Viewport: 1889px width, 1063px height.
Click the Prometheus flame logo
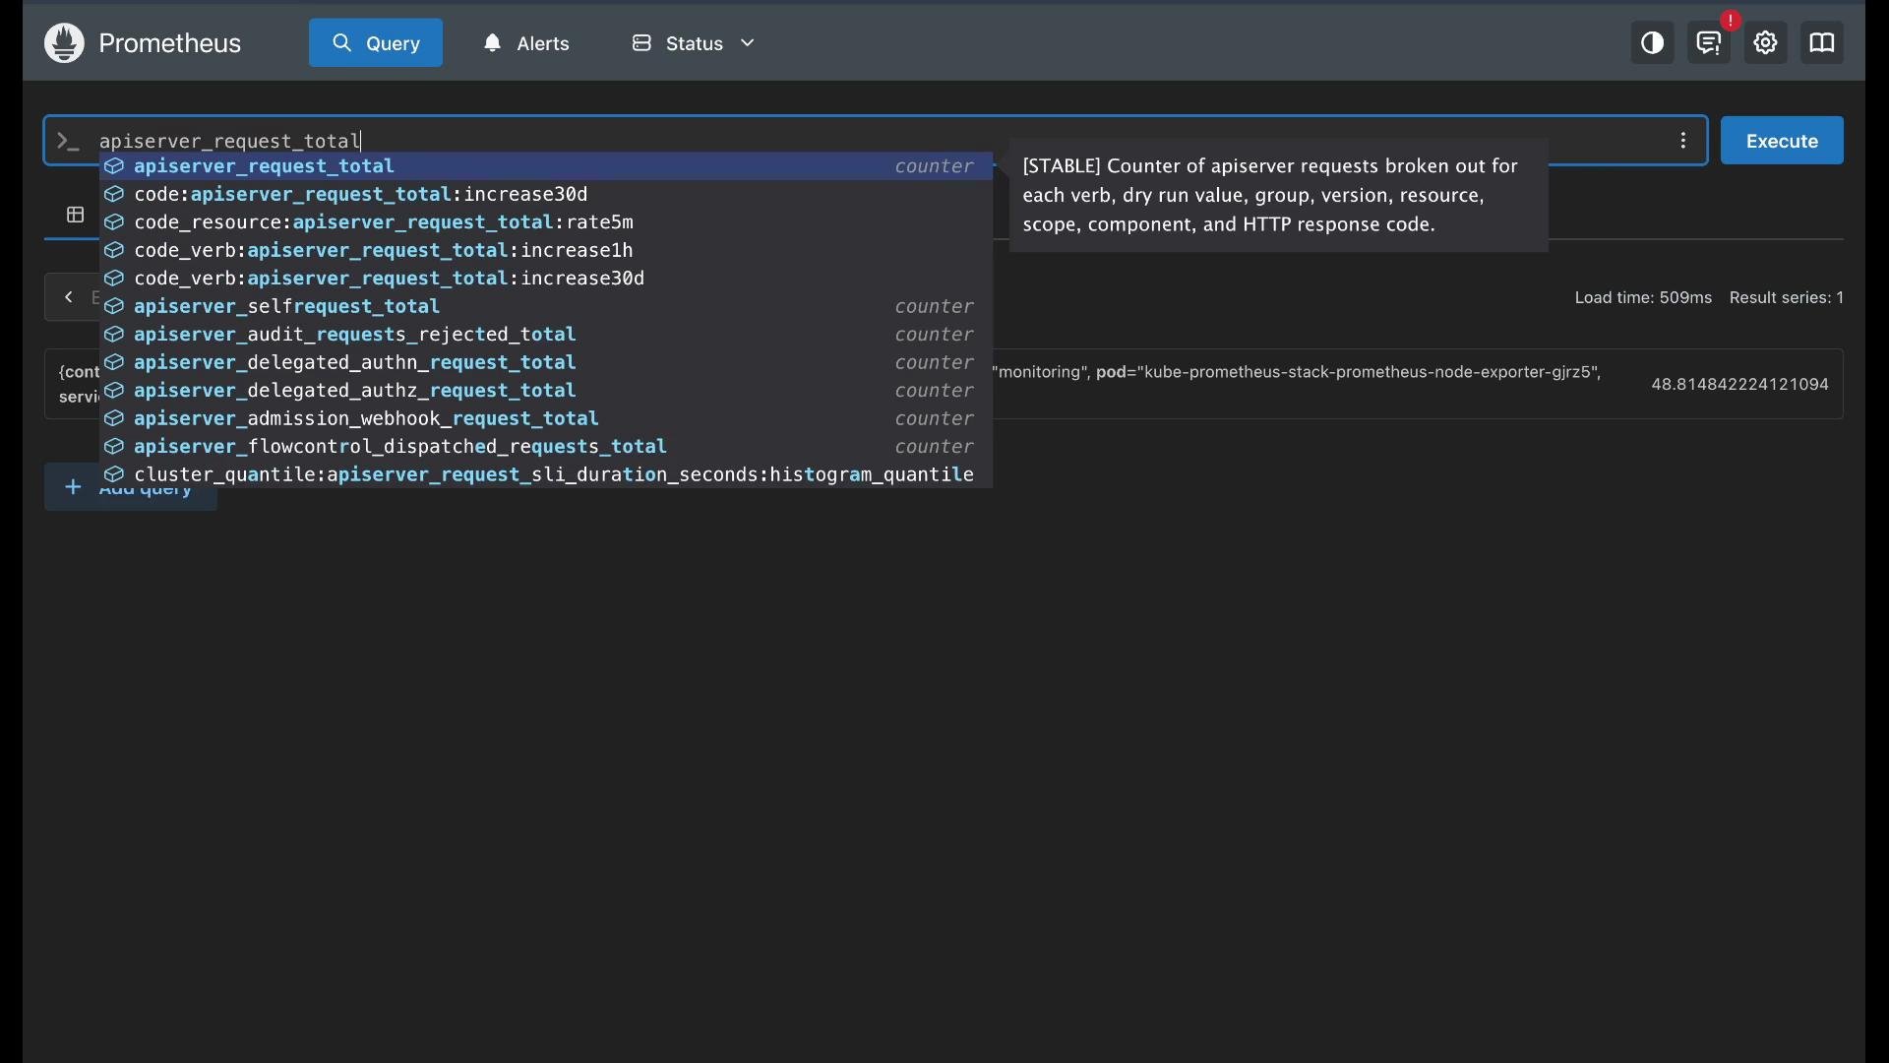(65, 43)
